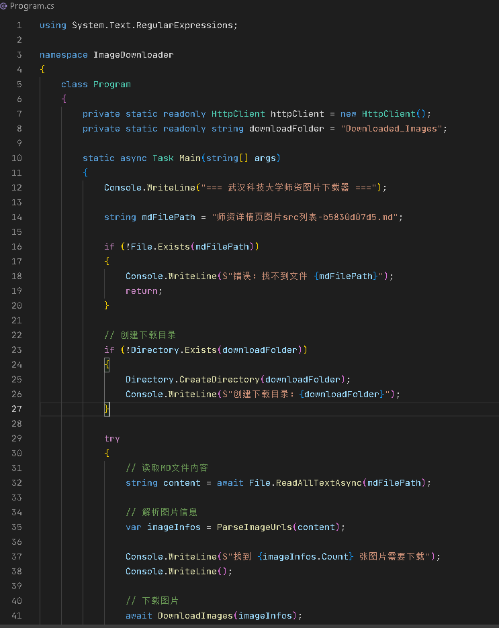Click the comment '// 创建下载目录'
Screen dimensions: 499x628
click(140, 335)
